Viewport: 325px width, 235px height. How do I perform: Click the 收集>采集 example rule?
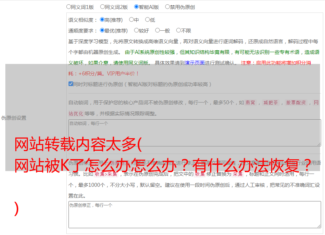click(106, 174)
